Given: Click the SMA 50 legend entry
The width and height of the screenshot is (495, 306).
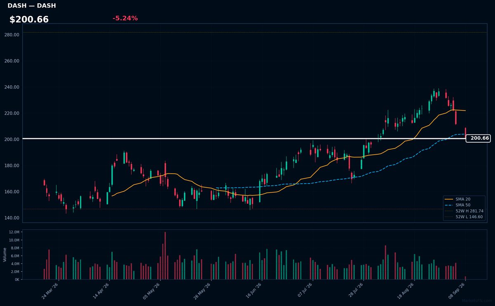Looking at the screenshot, I should coord(458,205).
